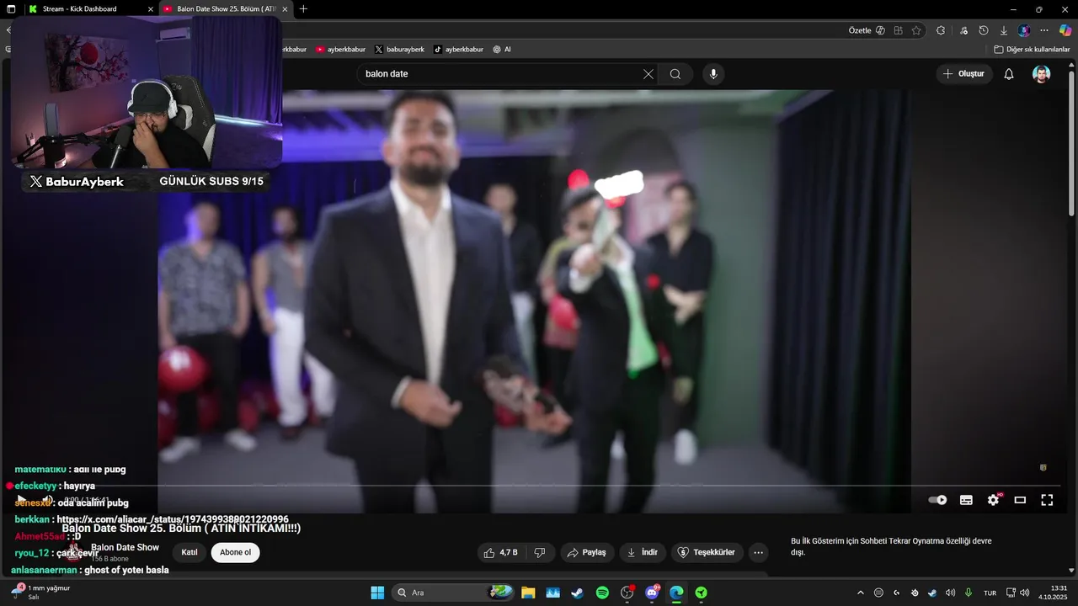Image resolution: width=1078 pixels, height=606 pixels.
Task: Expand hidden system tray icons
Action: tap(860, 593)
